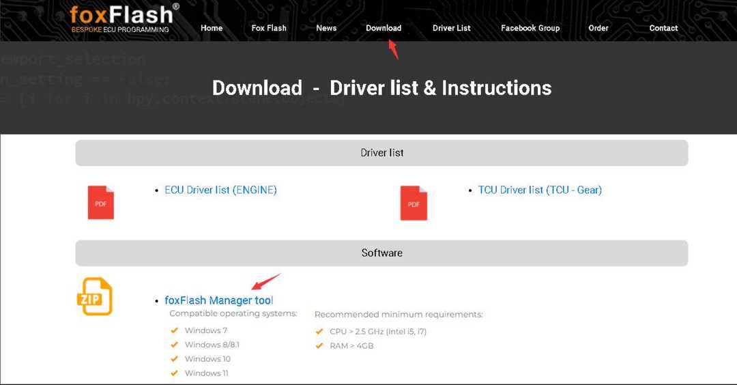The width and height of the screenshot is (737, 385).
Task: Open the PDF icon beside ECU Driver list
Action: [101, 203]
